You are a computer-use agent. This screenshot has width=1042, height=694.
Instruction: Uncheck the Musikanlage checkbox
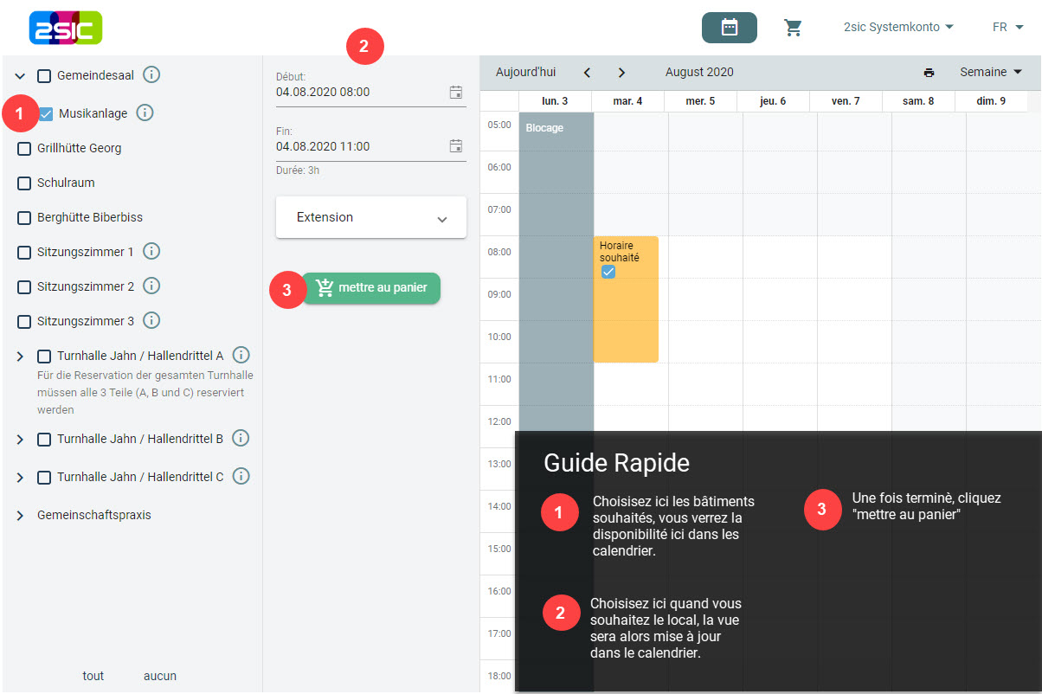pyautogui.click(x=47, y=113)
